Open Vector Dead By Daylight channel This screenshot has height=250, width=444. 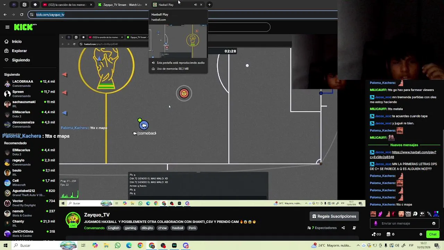tap(29, 203)
